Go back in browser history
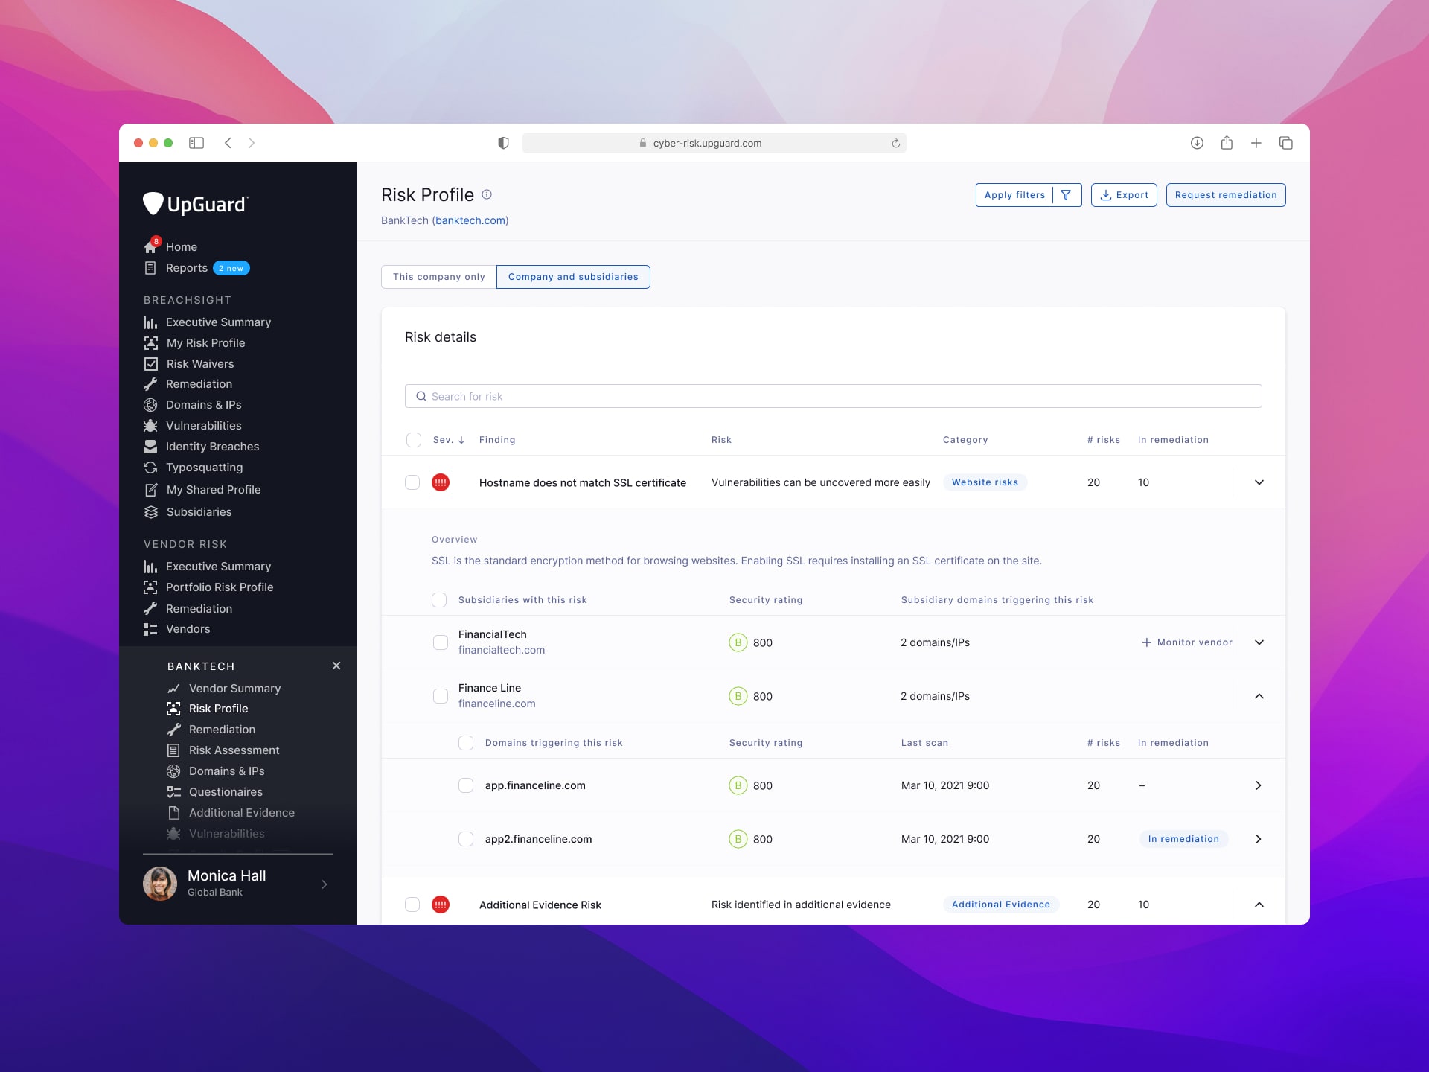The height and width of the screenshot is (1072, 1429). click(228, 143)
